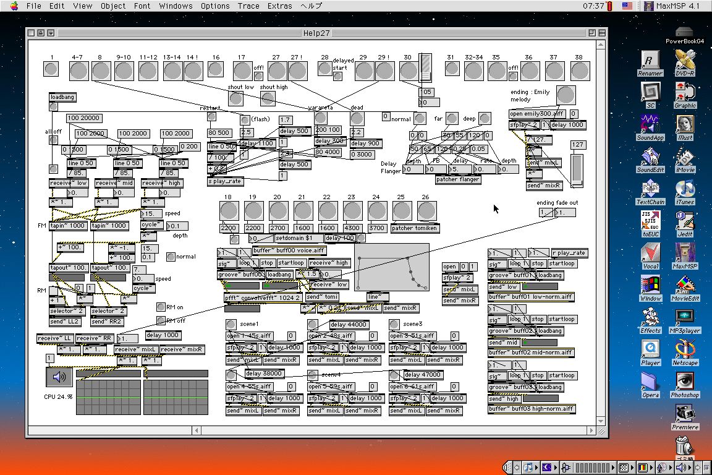The height and width of the screenshot is (475, 712).
Task: Click the scene1 trigger button
Action: pyautogui.click(x=231, y=324)
